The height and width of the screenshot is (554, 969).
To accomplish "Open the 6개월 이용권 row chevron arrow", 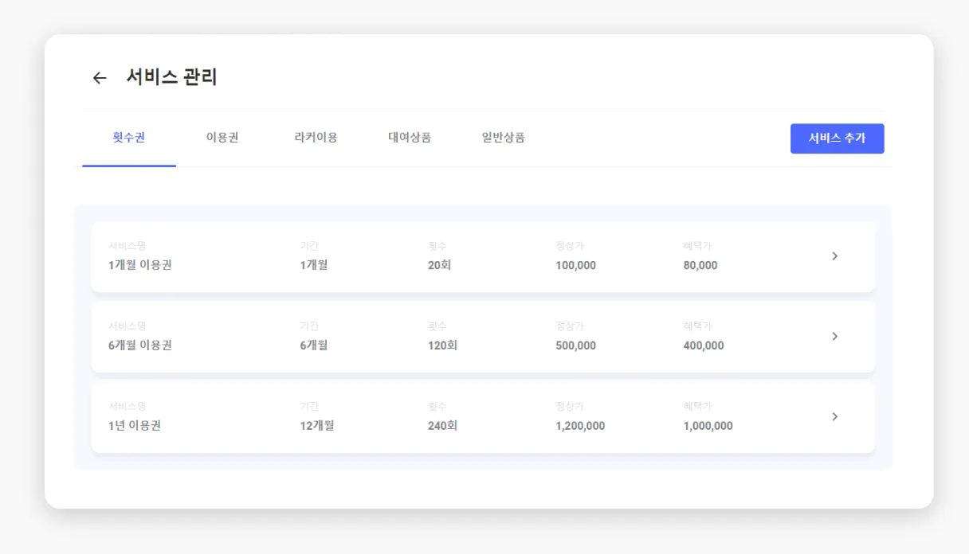I will click(x=834, y=337).
